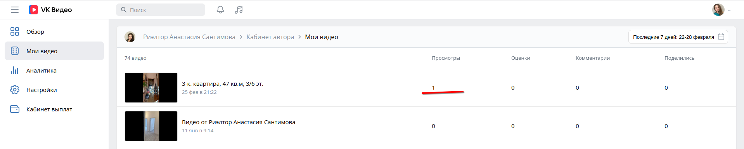The width and height of the screenshot is (744, 149).
Task: Click the Обзор grid icon
Action: point(15,31)
